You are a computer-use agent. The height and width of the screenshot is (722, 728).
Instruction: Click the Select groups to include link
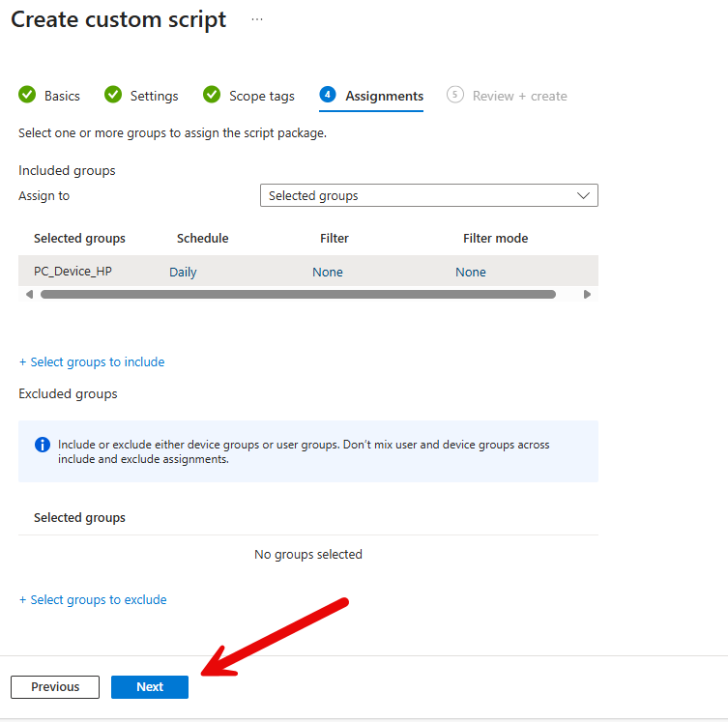(x=92, y=361)
